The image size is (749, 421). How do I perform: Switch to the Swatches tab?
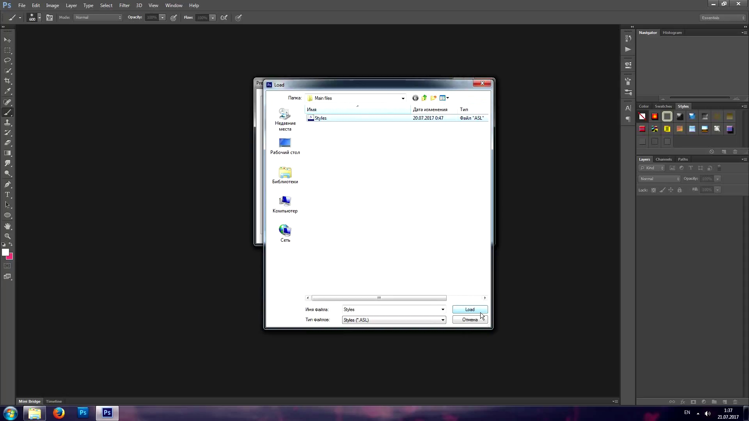click(x=663, y=106)
